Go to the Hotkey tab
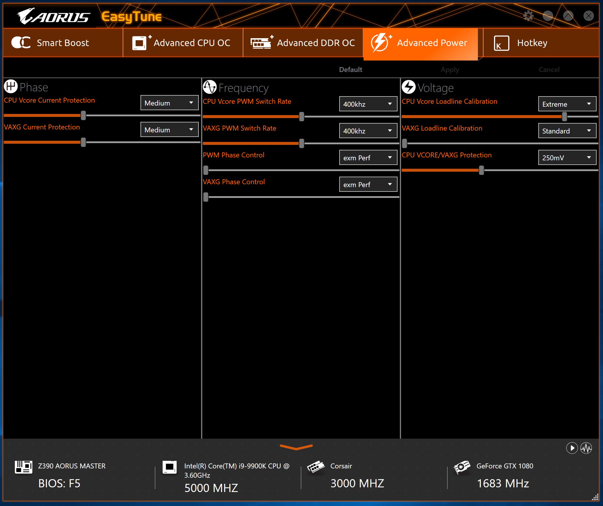603x506 pixels. click(541, 43)
